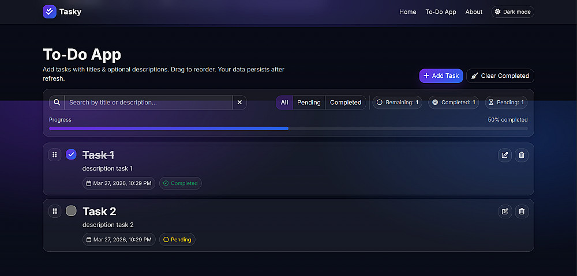The height and width of the screenshot is (276, 577).
Task: Open the Home page link
Action: coord(408,12)
